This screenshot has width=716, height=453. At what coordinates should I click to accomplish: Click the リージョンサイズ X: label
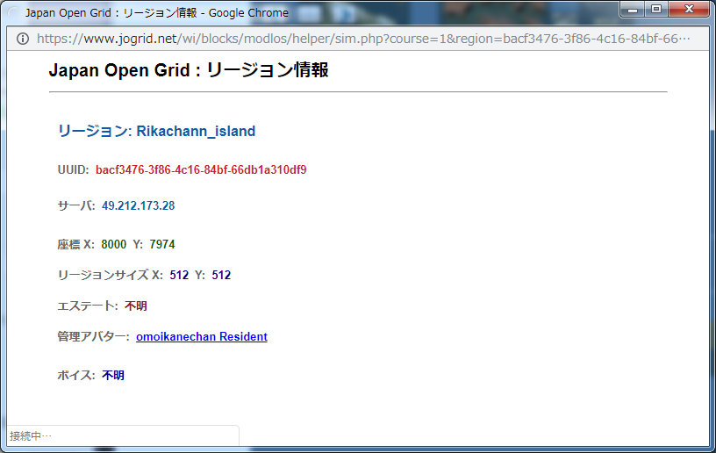click(x=110, y=275)
